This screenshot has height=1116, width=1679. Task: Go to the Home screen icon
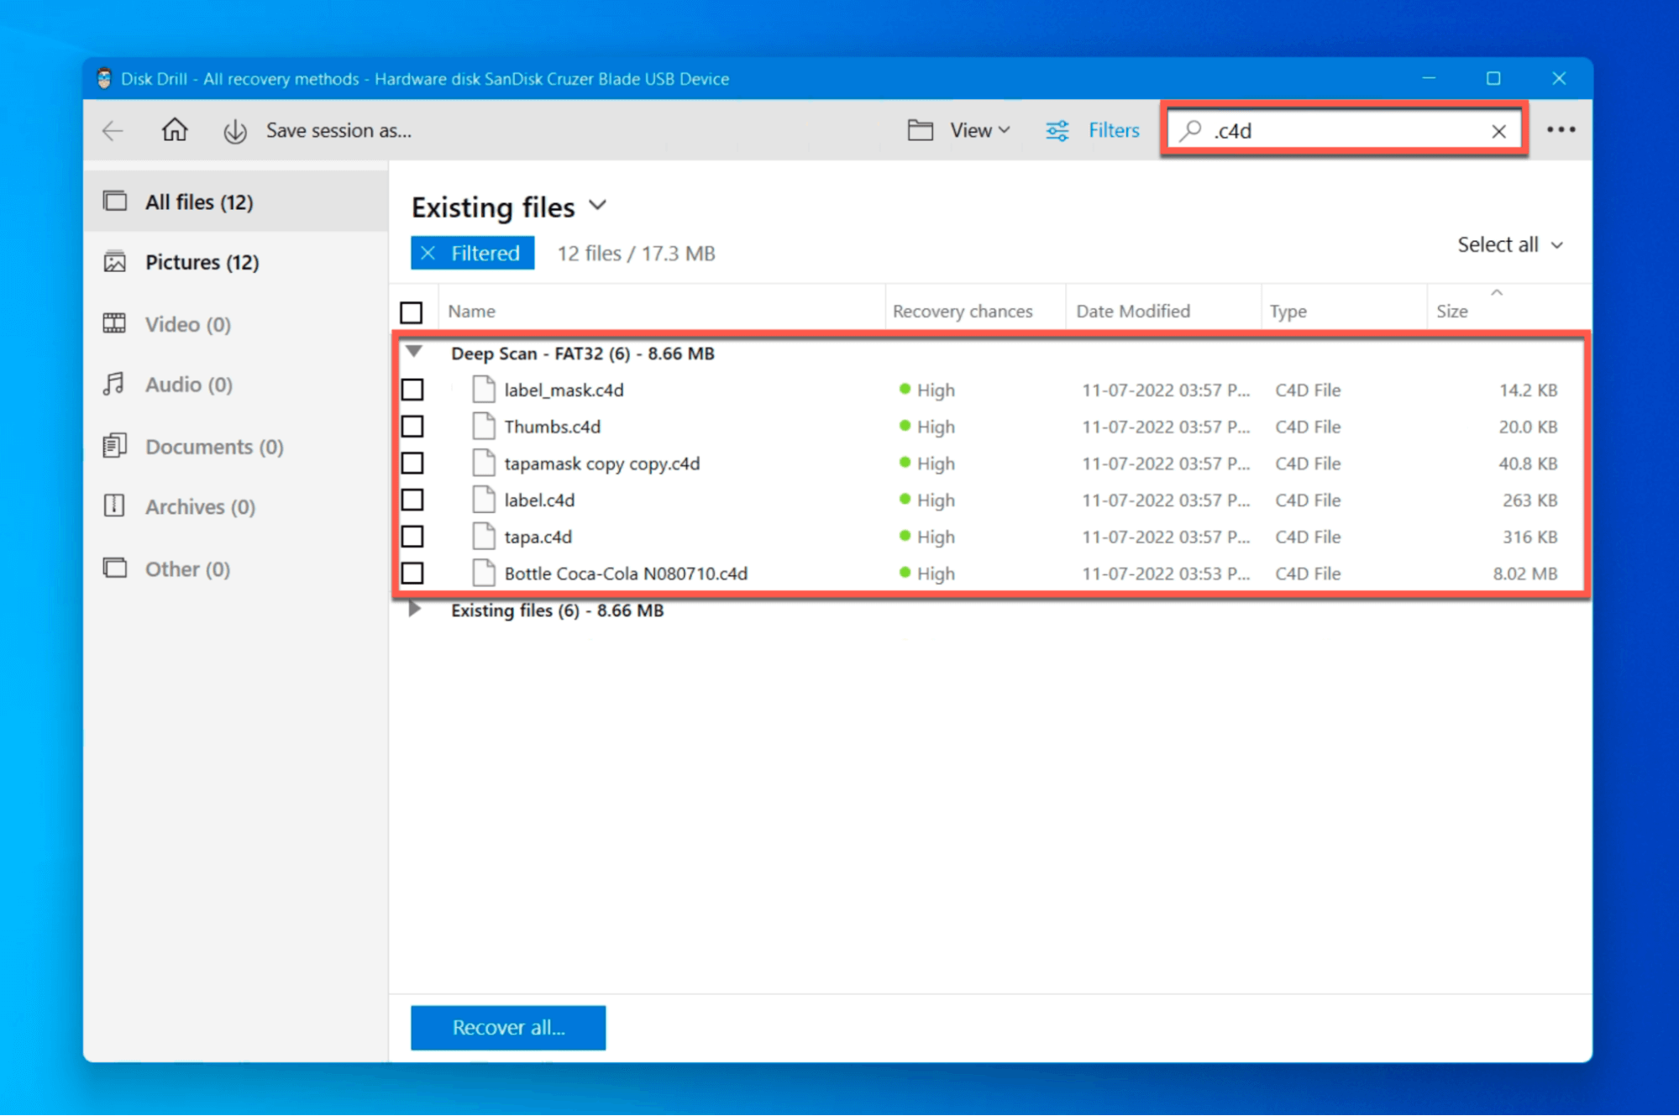175,130
